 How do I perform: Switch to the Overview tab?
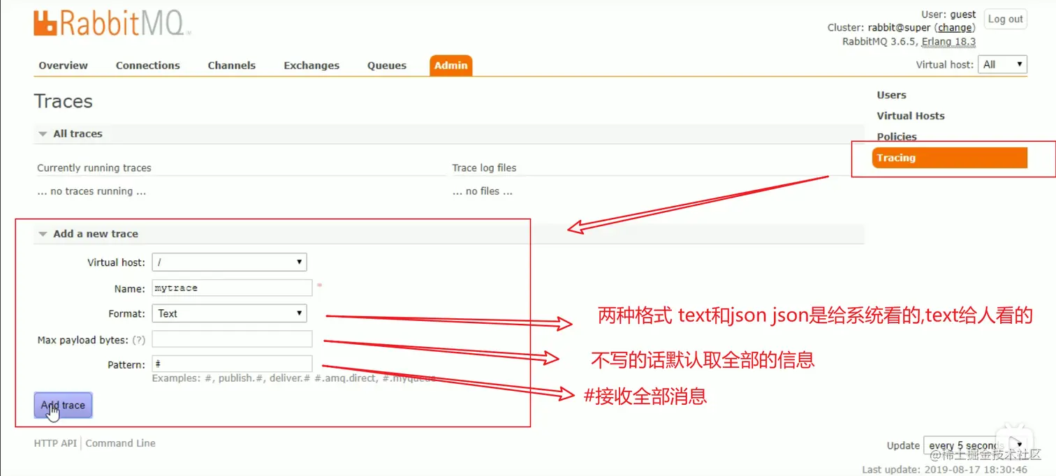(63, 65)
